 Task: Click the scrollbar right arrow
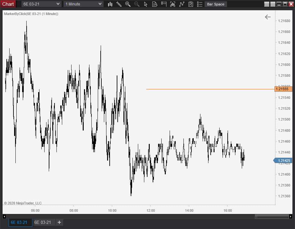291,217
